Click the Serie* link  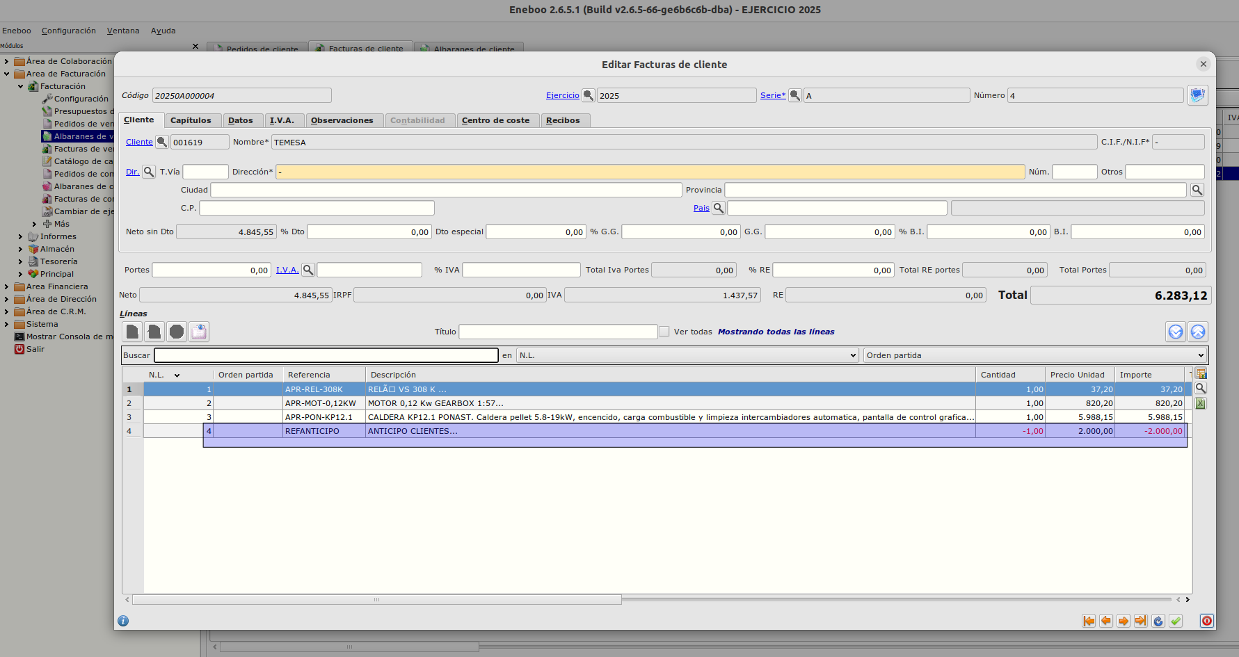(x=773, y=96)
